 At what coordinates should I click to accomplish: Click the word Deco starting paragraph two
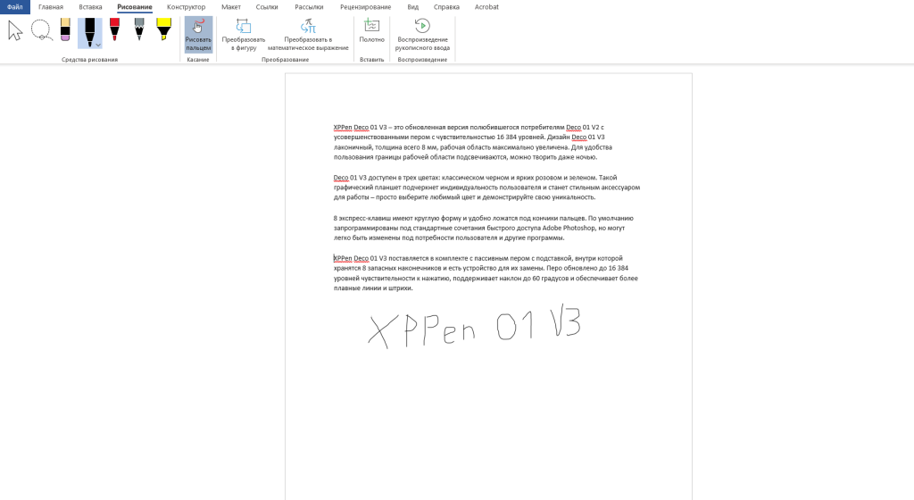click(341, 177)
